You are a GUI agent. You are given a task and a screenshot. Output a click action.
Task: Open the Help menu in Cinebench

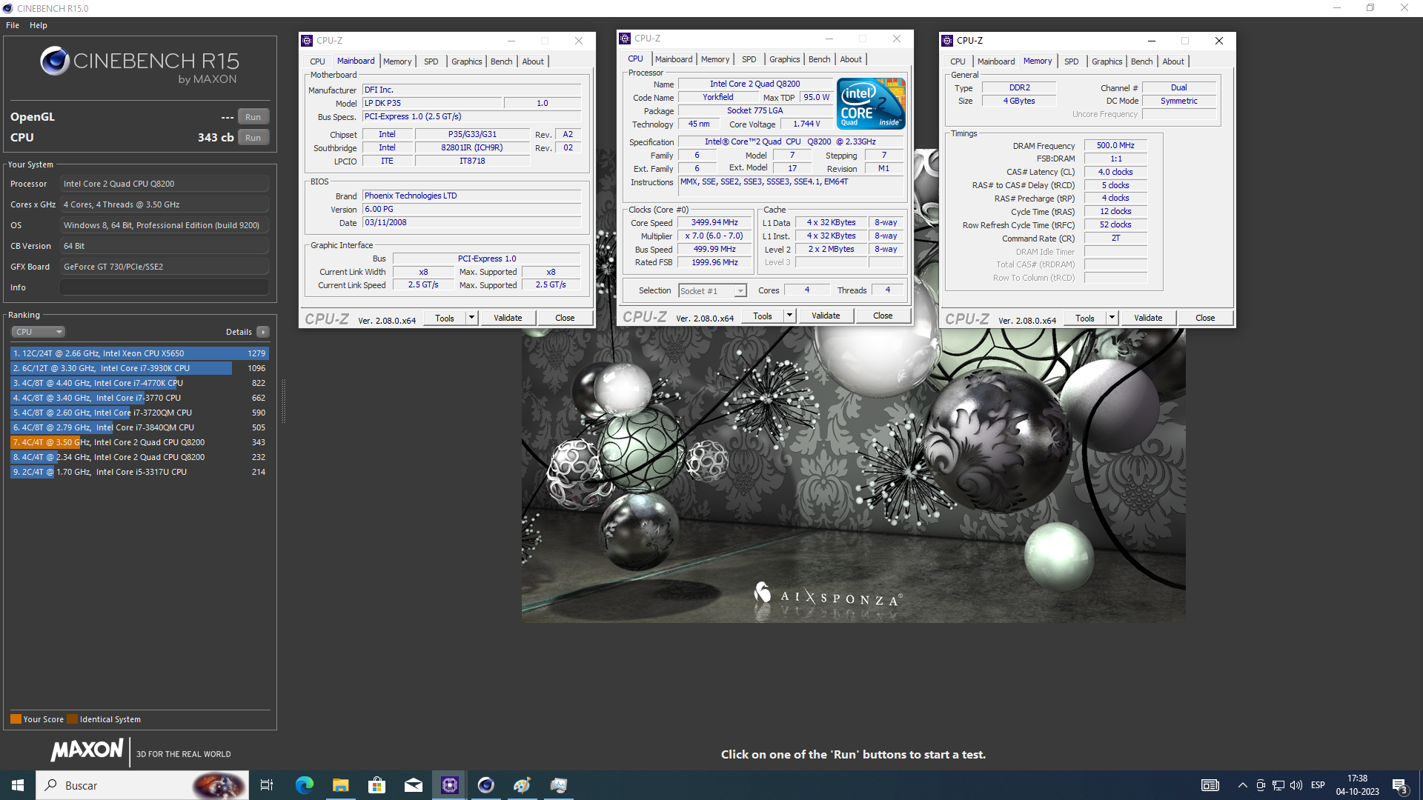pyautogui.click(x=39, y=25)
